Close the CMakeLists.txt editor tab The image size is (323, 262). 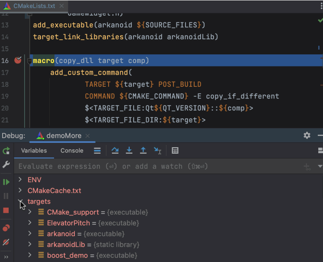(61, 6)
